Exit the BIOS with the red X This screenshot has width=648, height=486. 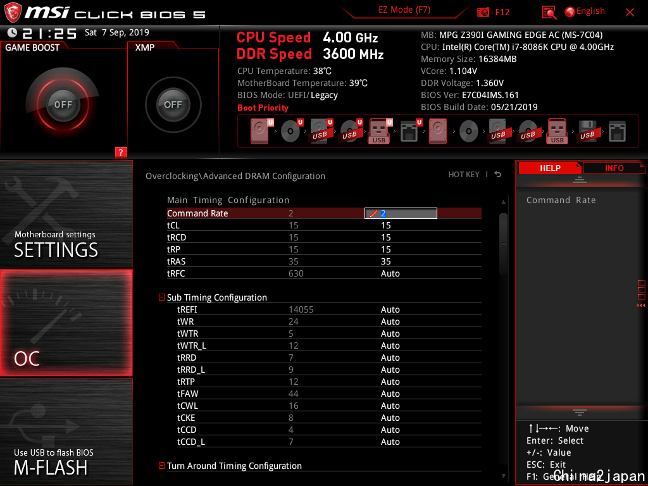630,13
